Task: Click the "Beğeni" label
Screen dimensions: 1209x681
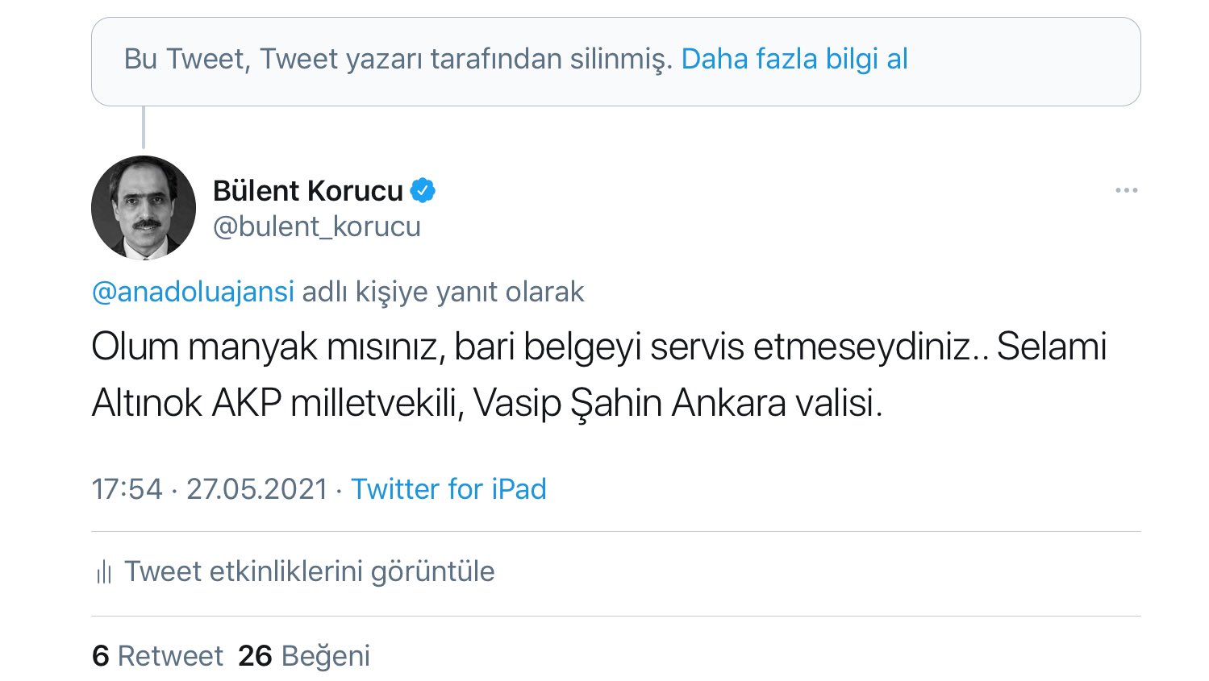Action: pyautogui.click(x=325, y=656)
